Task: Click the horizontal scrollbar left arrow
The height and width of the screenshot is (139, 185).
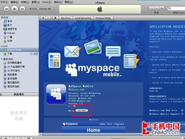Action: pyautogui.click(x=40, y=134)
